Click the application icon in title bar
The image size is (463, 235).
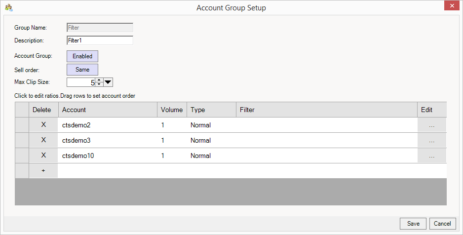pos(8,7)
